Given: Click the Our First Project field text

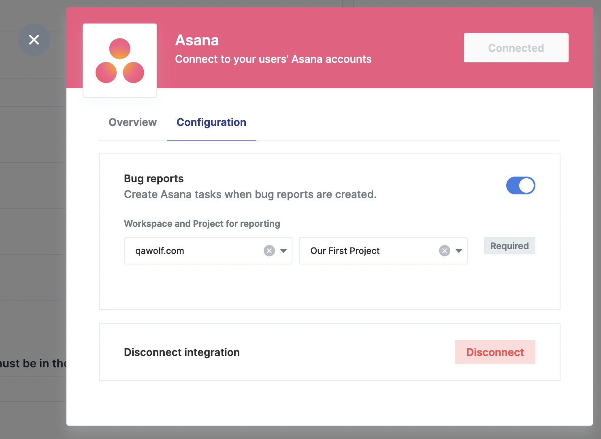Looking at the screenshot, I should (345, 251).
